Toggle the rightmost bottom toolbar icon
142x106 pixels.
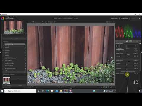coord(114,87)
